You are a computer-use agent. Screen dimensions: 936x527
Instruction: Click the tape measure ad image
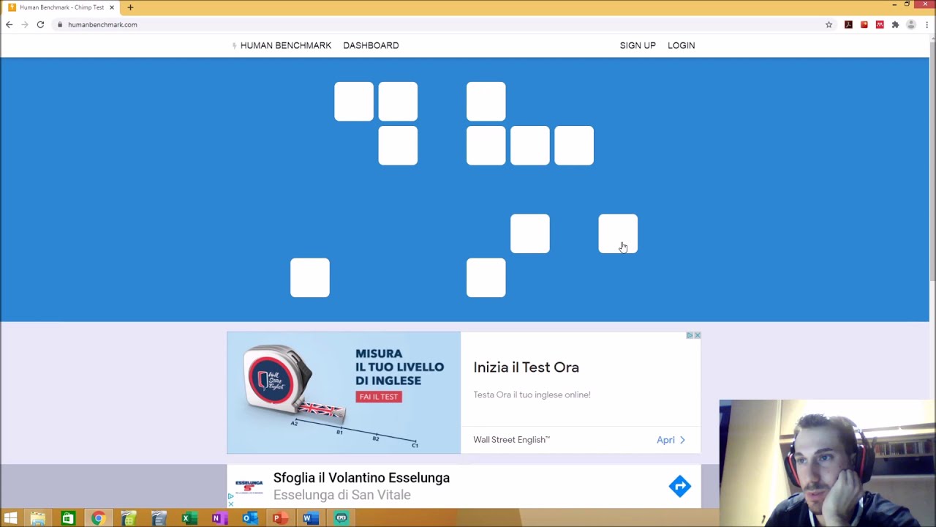pyautogui.click(x=344, y=392)
